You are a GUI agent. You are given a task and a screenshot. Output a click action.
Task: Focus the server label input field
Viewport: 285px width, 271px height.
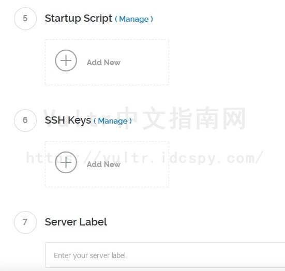pos(165,255)
